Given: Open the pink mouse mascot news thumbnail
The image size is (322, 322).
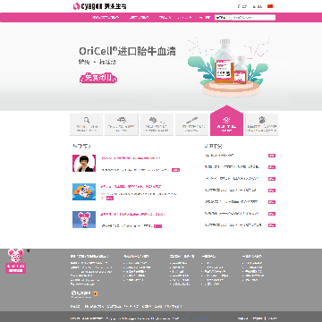Looking at the screenshot, I should [x=84, y=220].
